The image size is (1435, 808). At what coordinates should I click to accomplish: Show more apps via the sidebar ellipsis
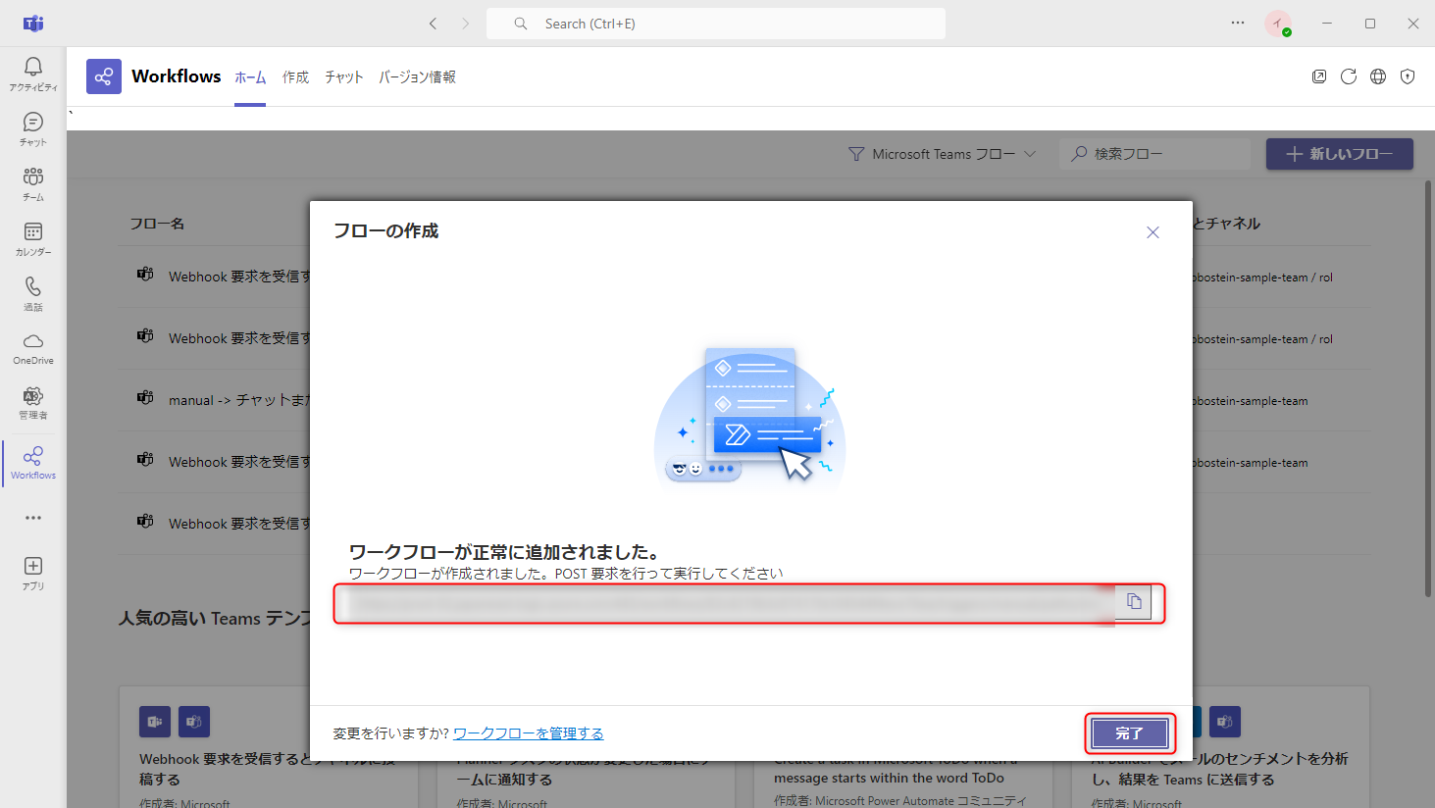(x=33, y=518)
